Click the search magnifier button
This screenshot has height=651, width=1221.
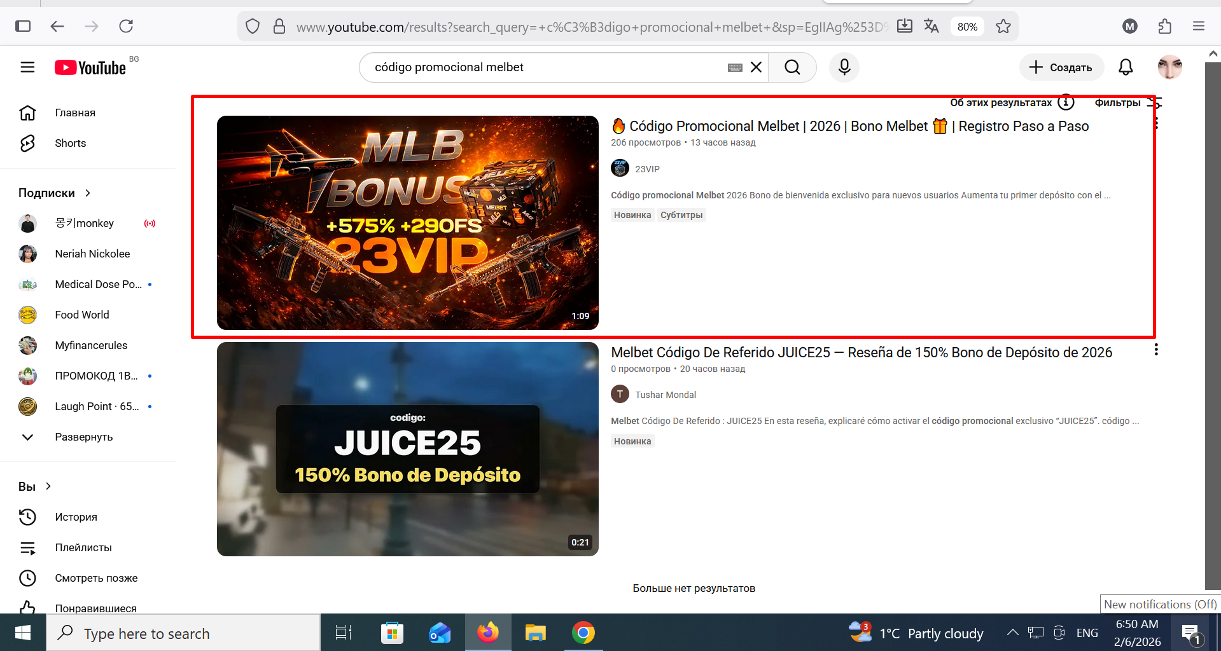[792, 67]
